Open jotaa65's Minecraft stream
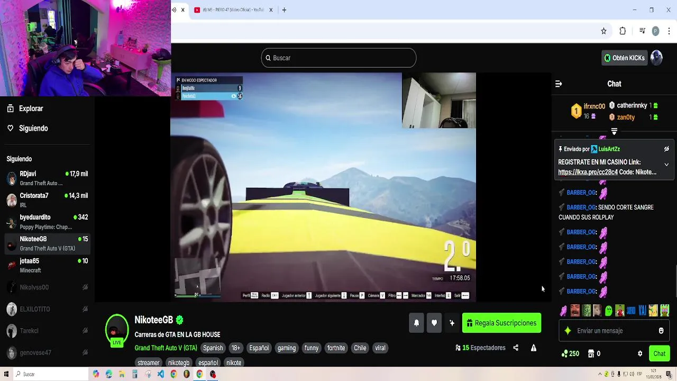Screen dimensions: 677x381 [47, 265]
